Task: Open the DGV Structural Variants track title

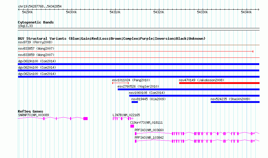Action: coord(112,39)
